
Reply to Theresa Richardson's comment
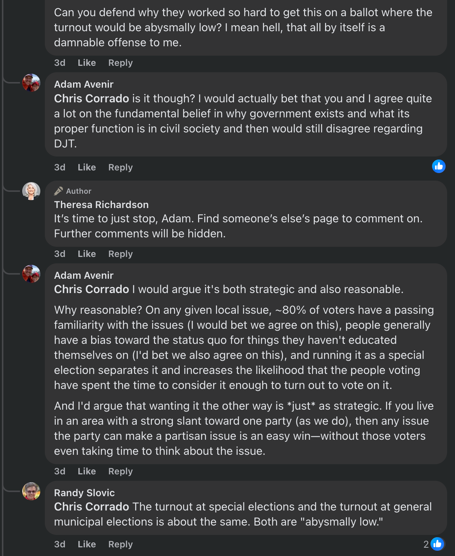120,254
